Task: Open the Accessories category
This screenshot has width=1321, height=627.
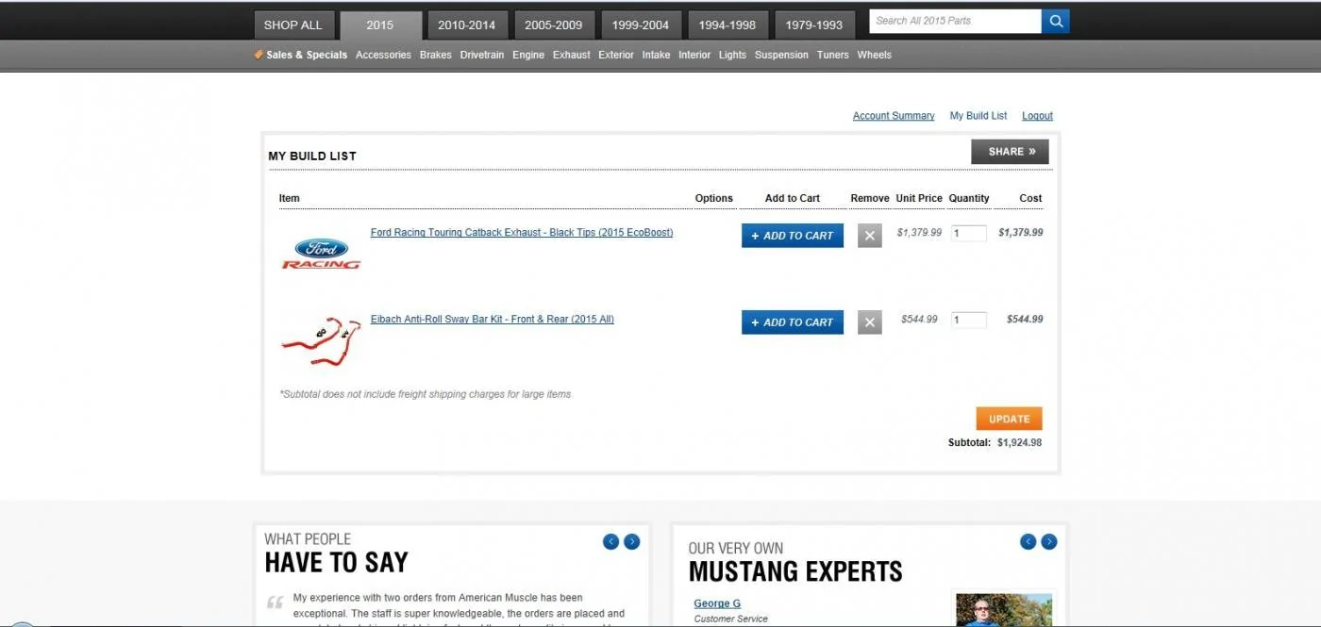Action: tap(383, 55)
